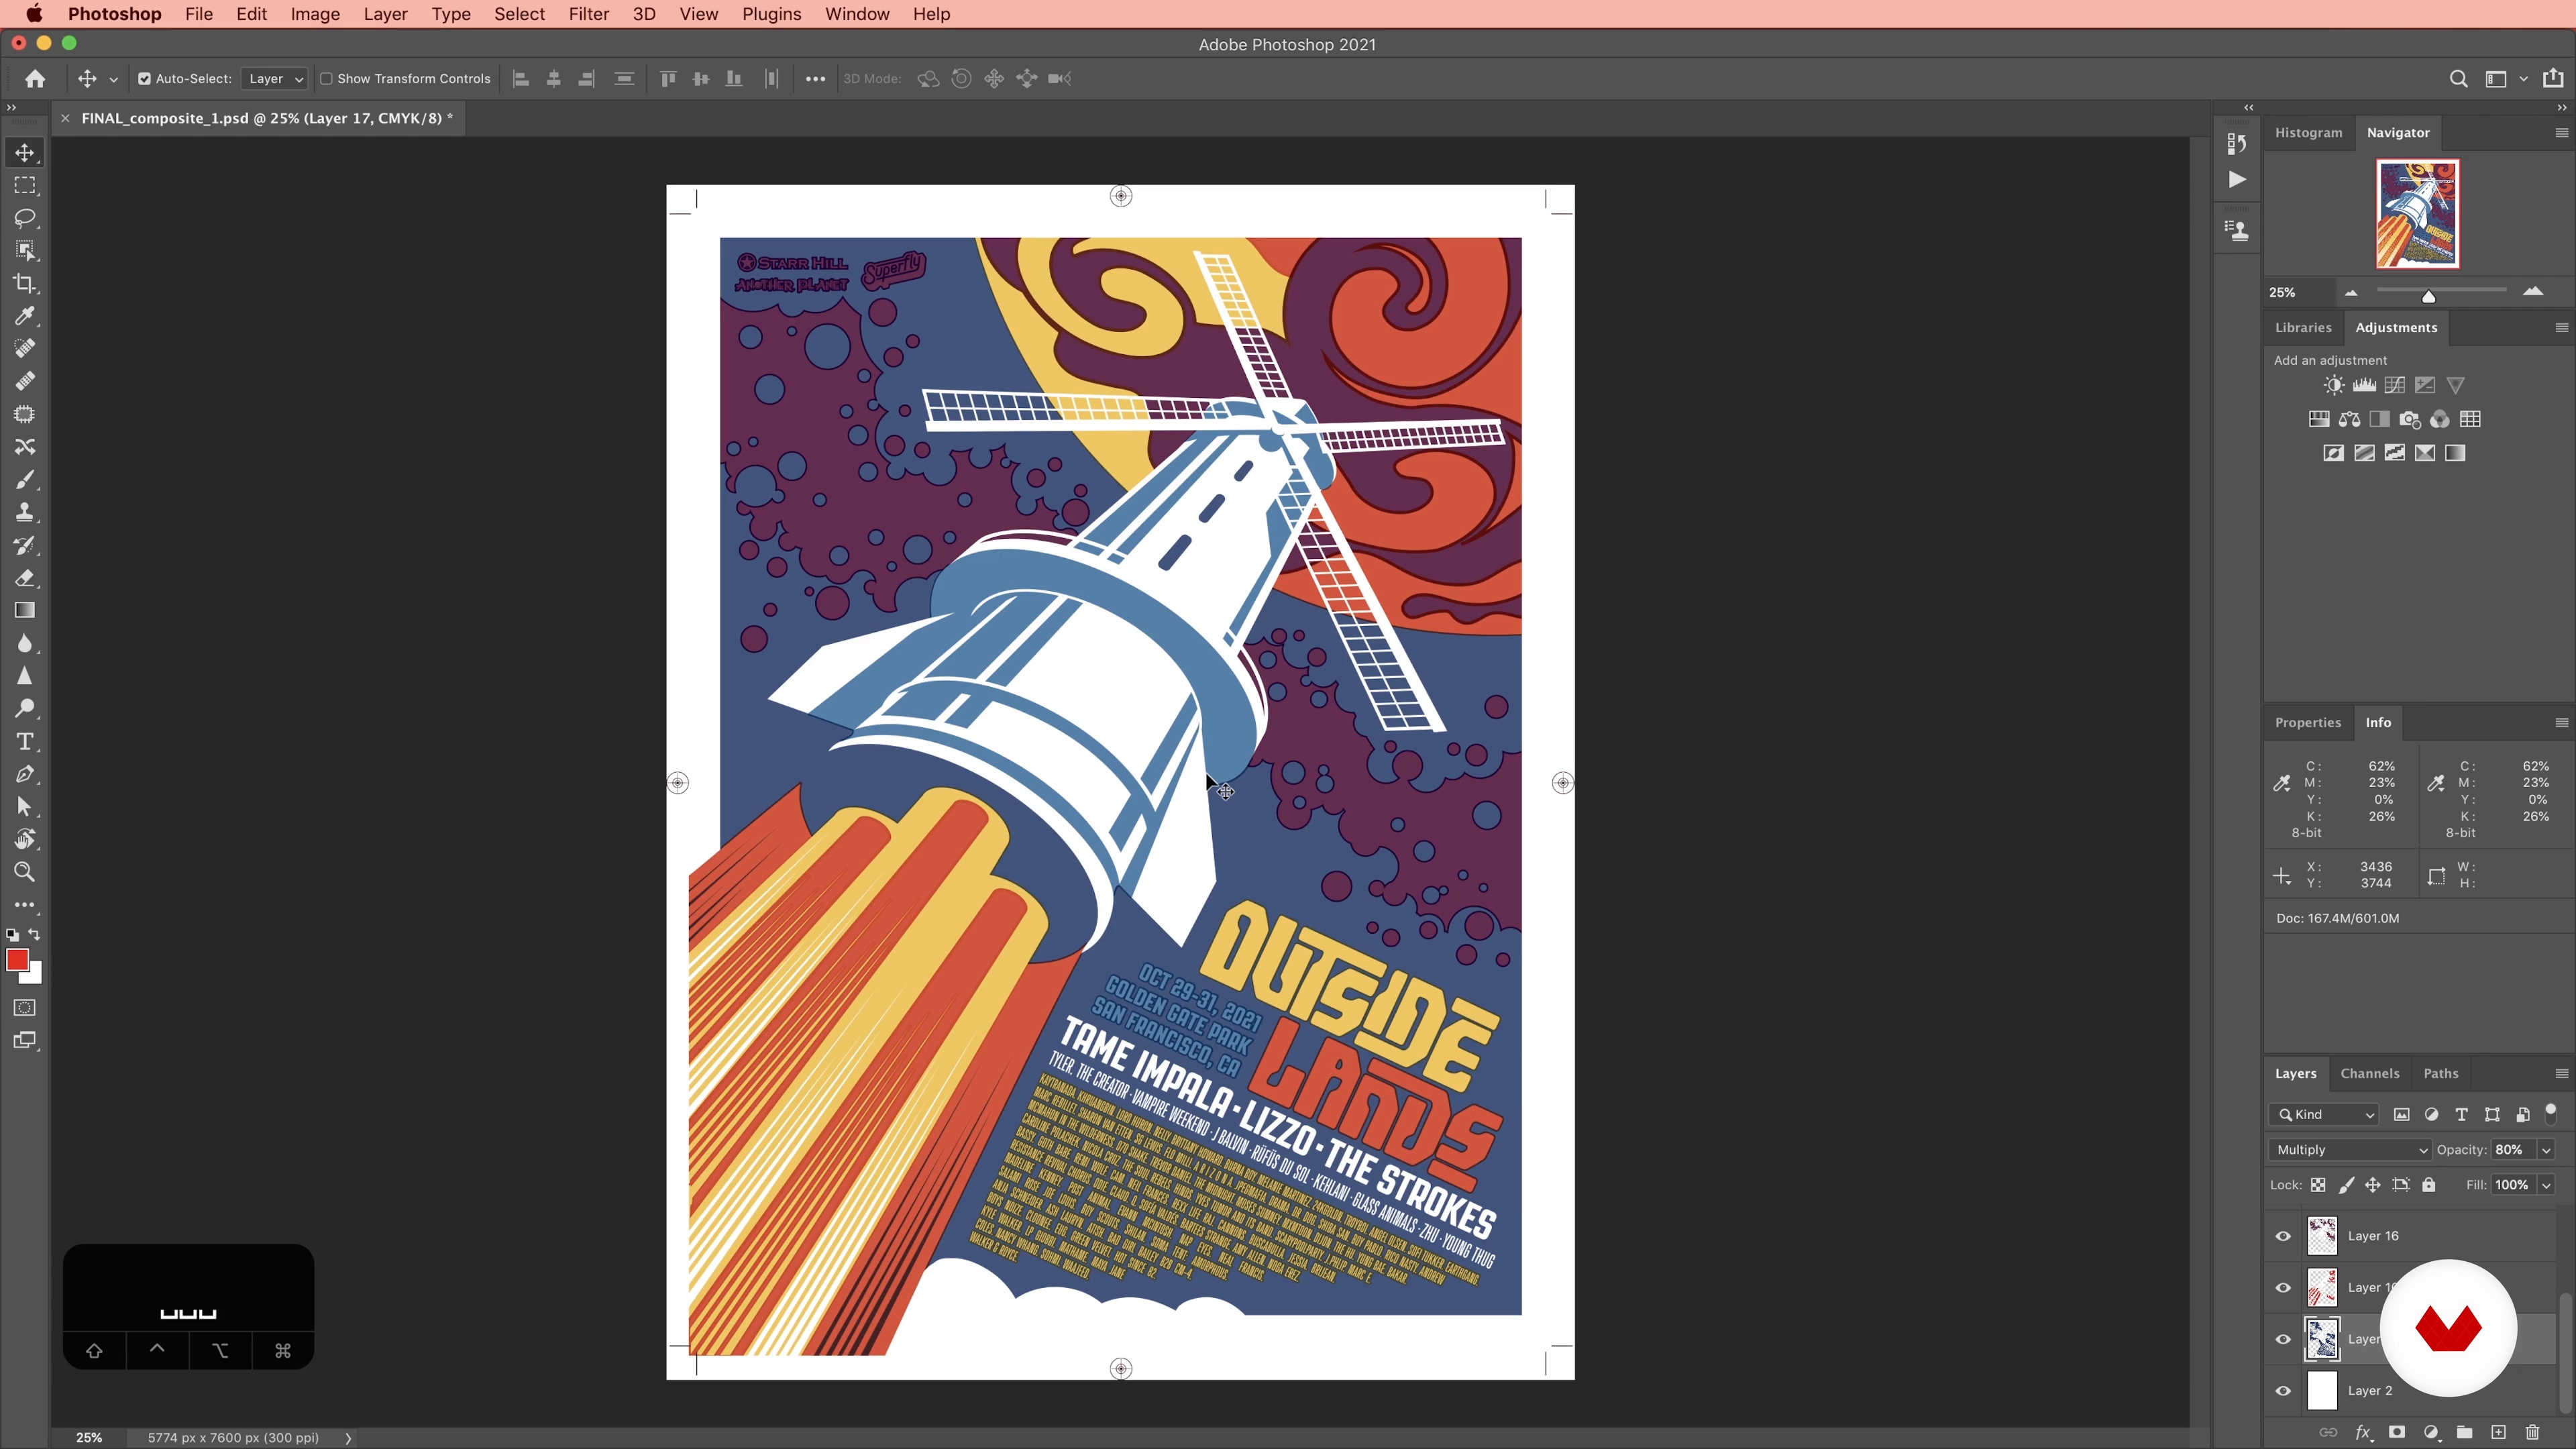The width and height of the screenshot is (2576, 1449).
Task: Toggle Quick Mask mode
Action: pyautogui.click(x=25, y=1007)
